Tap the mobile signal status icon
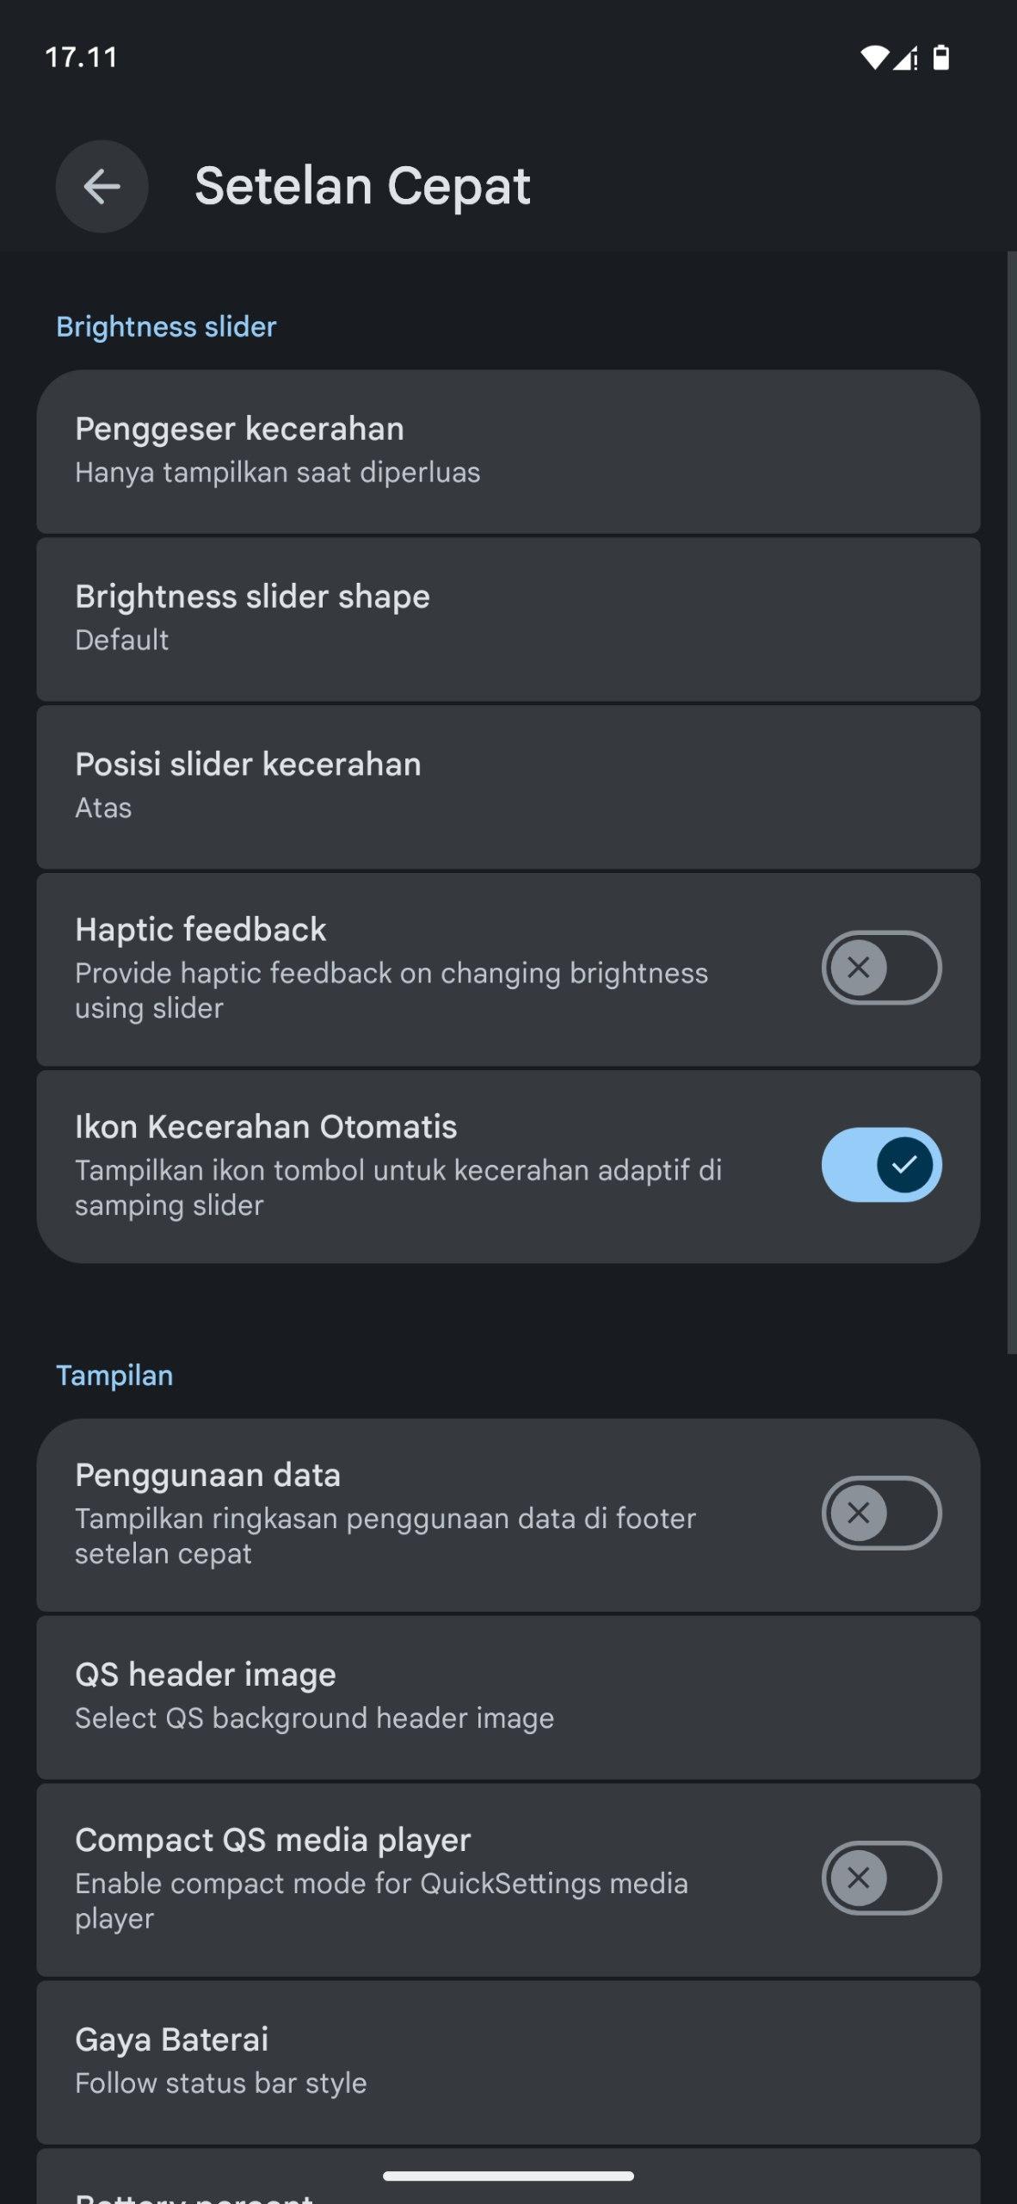 tap(905, 59)
